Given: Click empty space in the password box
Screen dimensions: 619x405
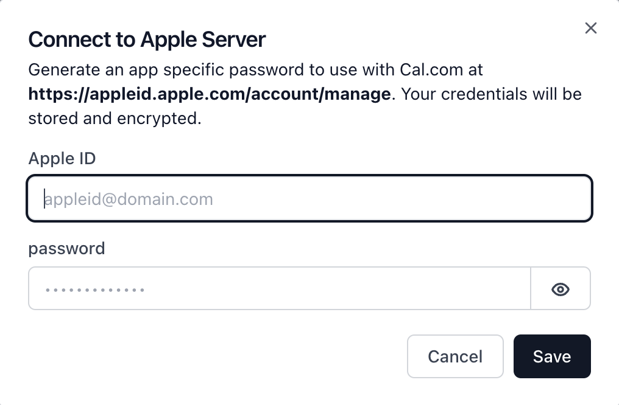Looking at the screenshot, I should click(336, 289).
